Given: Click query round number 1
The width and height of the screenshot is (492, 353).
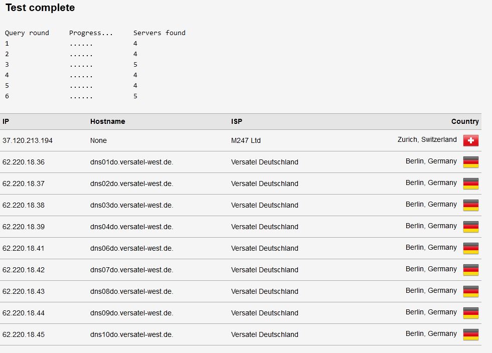Looking at the screenshot, I should [7, 44].
